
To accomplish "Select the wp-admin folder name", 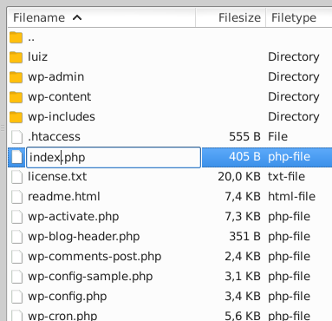I will point(56,77).
